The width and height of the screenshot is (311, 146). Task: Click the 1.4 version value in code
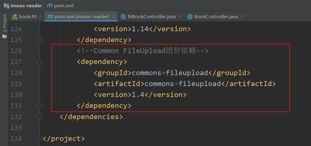coord(138,95)
